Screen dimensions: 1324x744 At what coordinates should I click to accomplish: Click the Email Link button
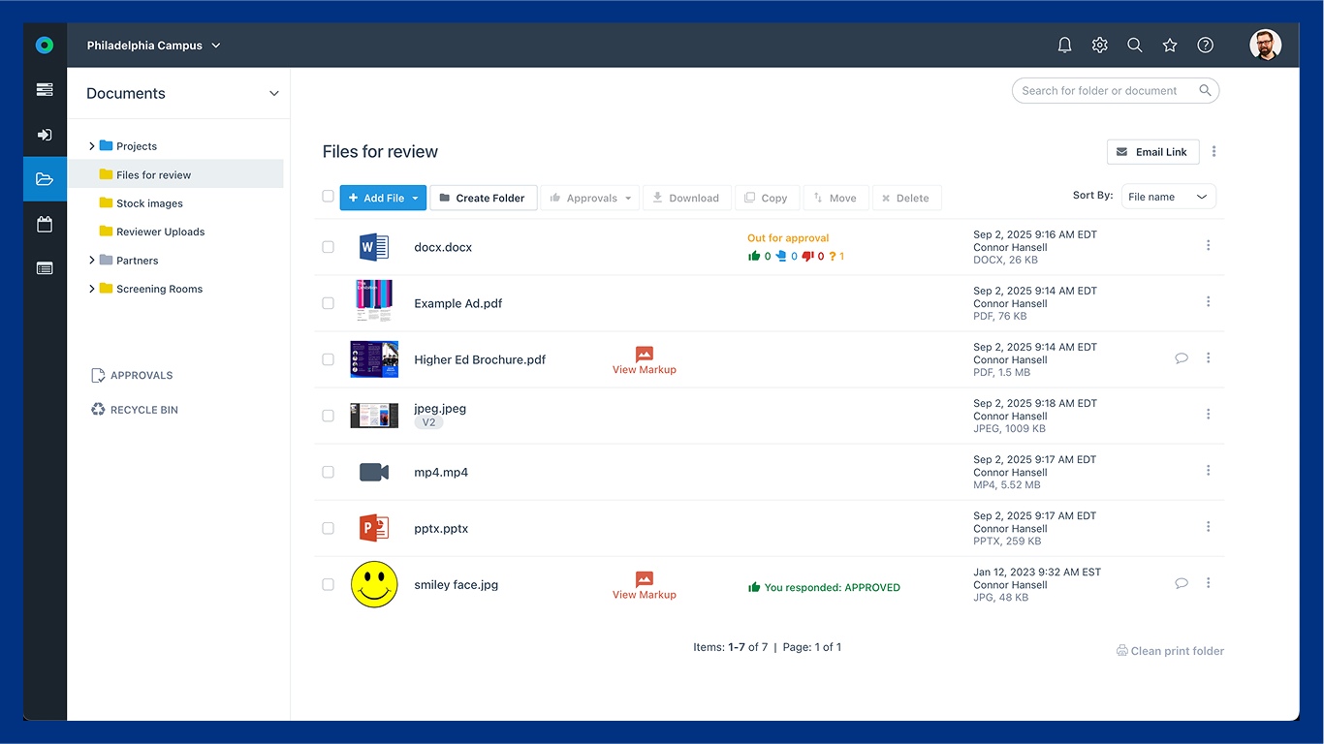coord(1152,152)
